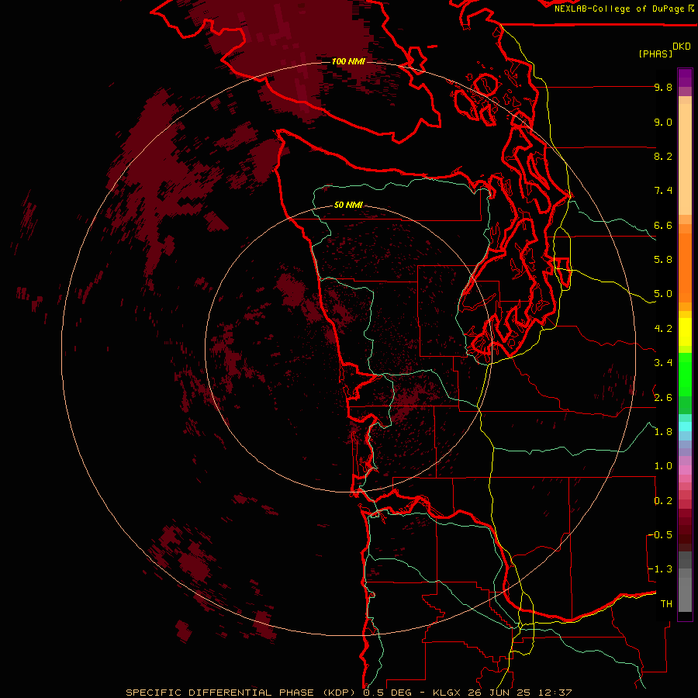698x698 pixels.
Task: Click the NEXLAB-College of DuPage header text
Action: tap(620, 9)
